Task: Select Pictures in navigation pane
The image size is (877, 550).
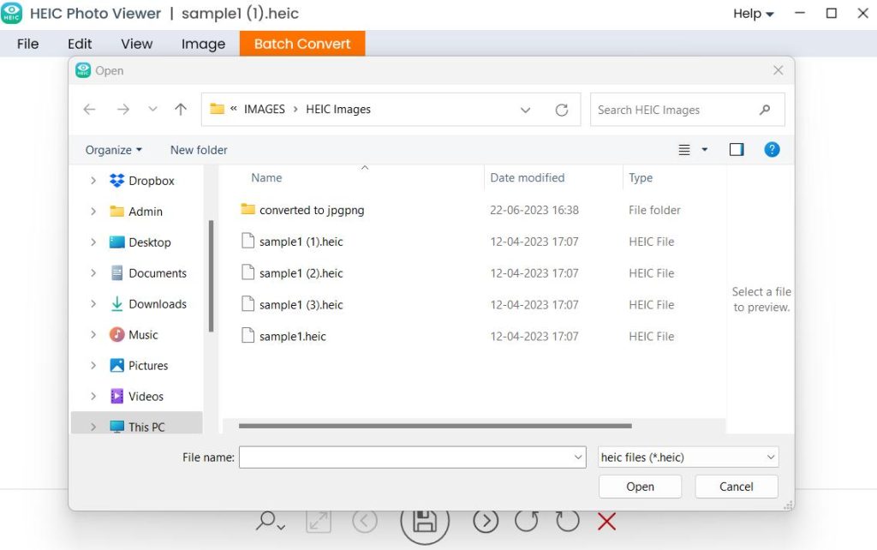Action: [x=147, y=365]
